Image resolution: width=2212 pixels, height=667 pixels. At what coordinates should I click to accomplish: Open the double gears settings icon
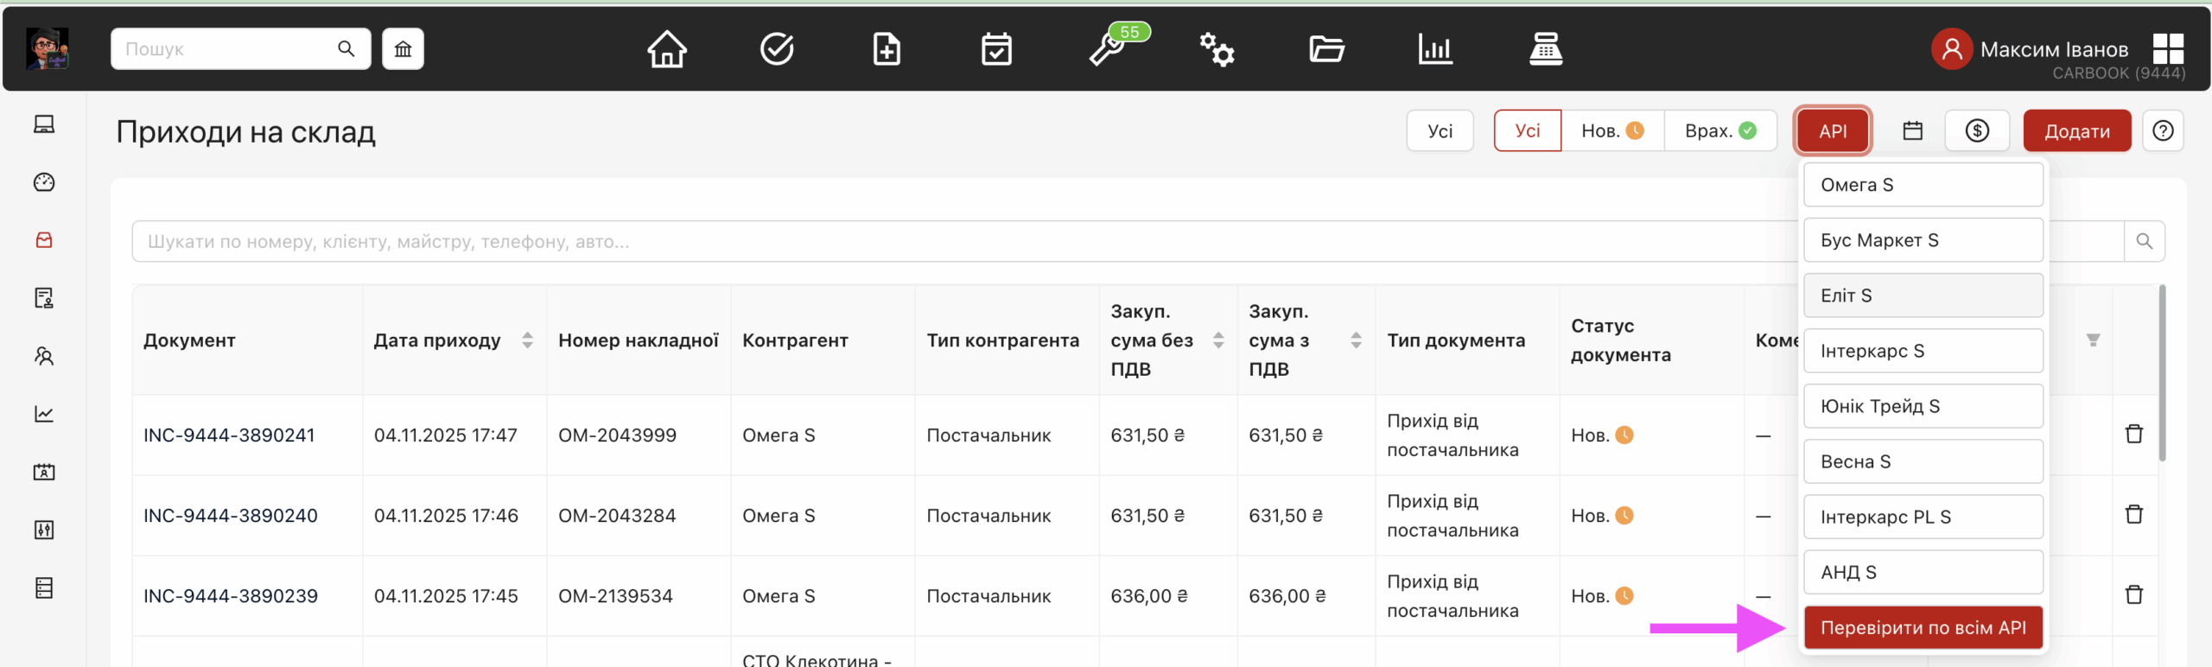[1217, 49]
